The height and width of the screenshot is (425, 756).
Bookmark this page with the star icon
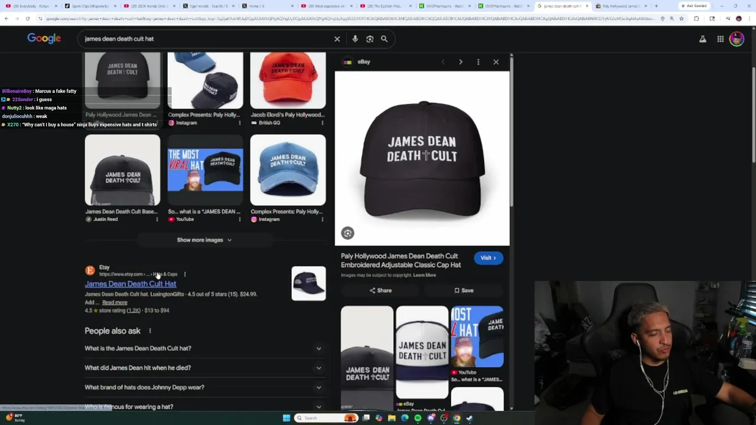pos(681,18)
